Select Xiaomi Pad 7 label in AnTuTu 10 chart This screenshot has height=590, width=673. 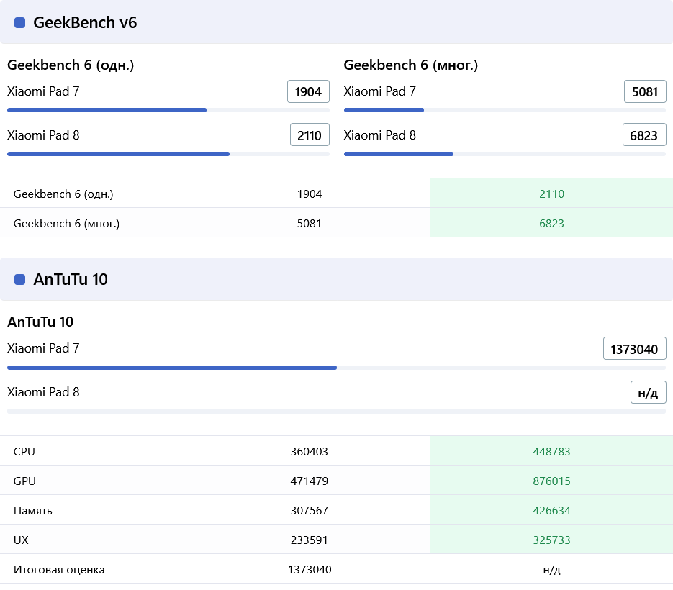point(43,348)
